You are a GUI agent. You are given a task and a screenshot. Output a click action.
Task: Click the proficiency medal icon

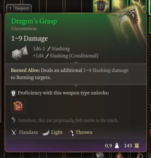point(13,93)
